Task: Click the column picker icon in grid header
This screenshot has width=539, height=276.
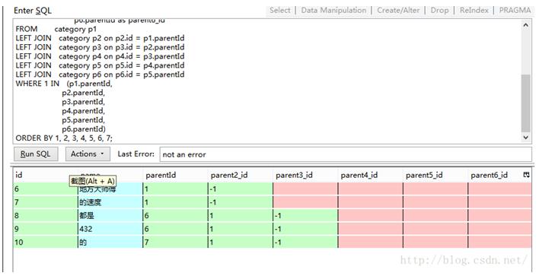Action: [526, 175]
